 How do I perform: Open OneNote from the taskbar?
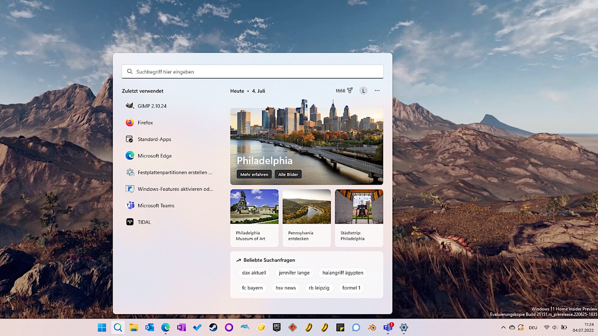coord(181,328)
